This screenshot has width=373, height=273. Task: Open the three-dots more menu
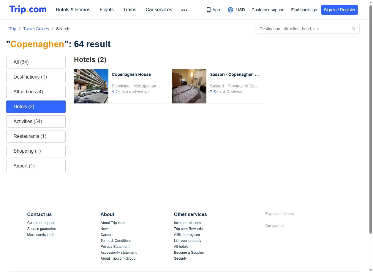[x=184, y=10]
